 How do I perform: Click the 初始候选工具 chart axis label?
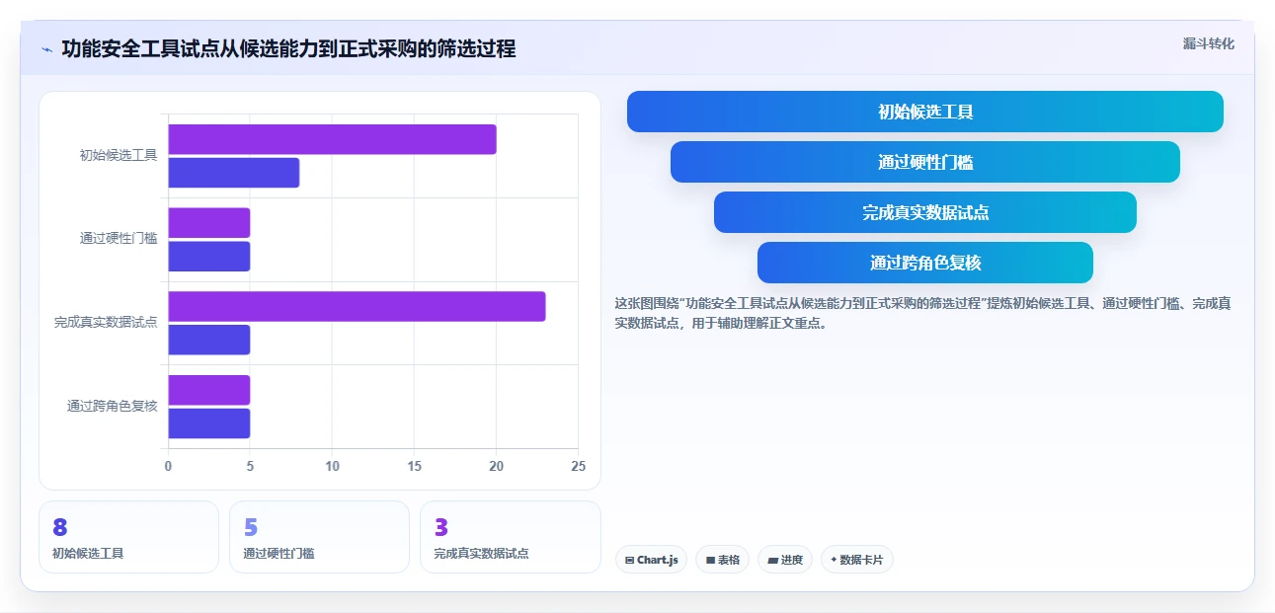[119, 155]
